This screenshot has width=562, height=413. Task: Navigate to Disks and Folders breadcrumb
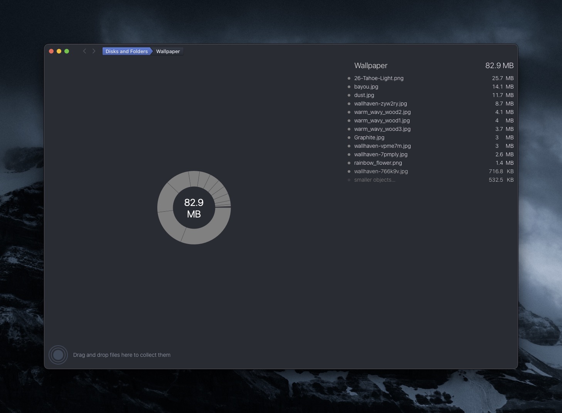pos(126,51)
